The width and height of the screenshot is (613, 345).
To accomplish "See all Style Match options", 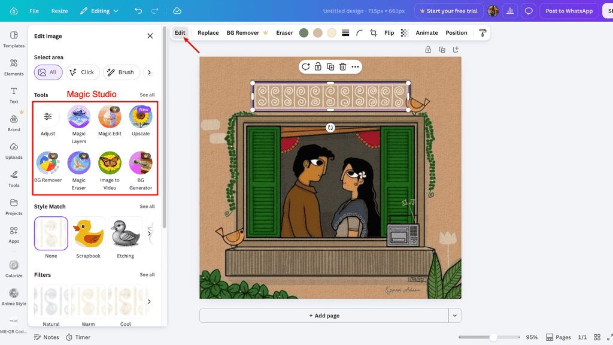I will click(x=147, y=206).
